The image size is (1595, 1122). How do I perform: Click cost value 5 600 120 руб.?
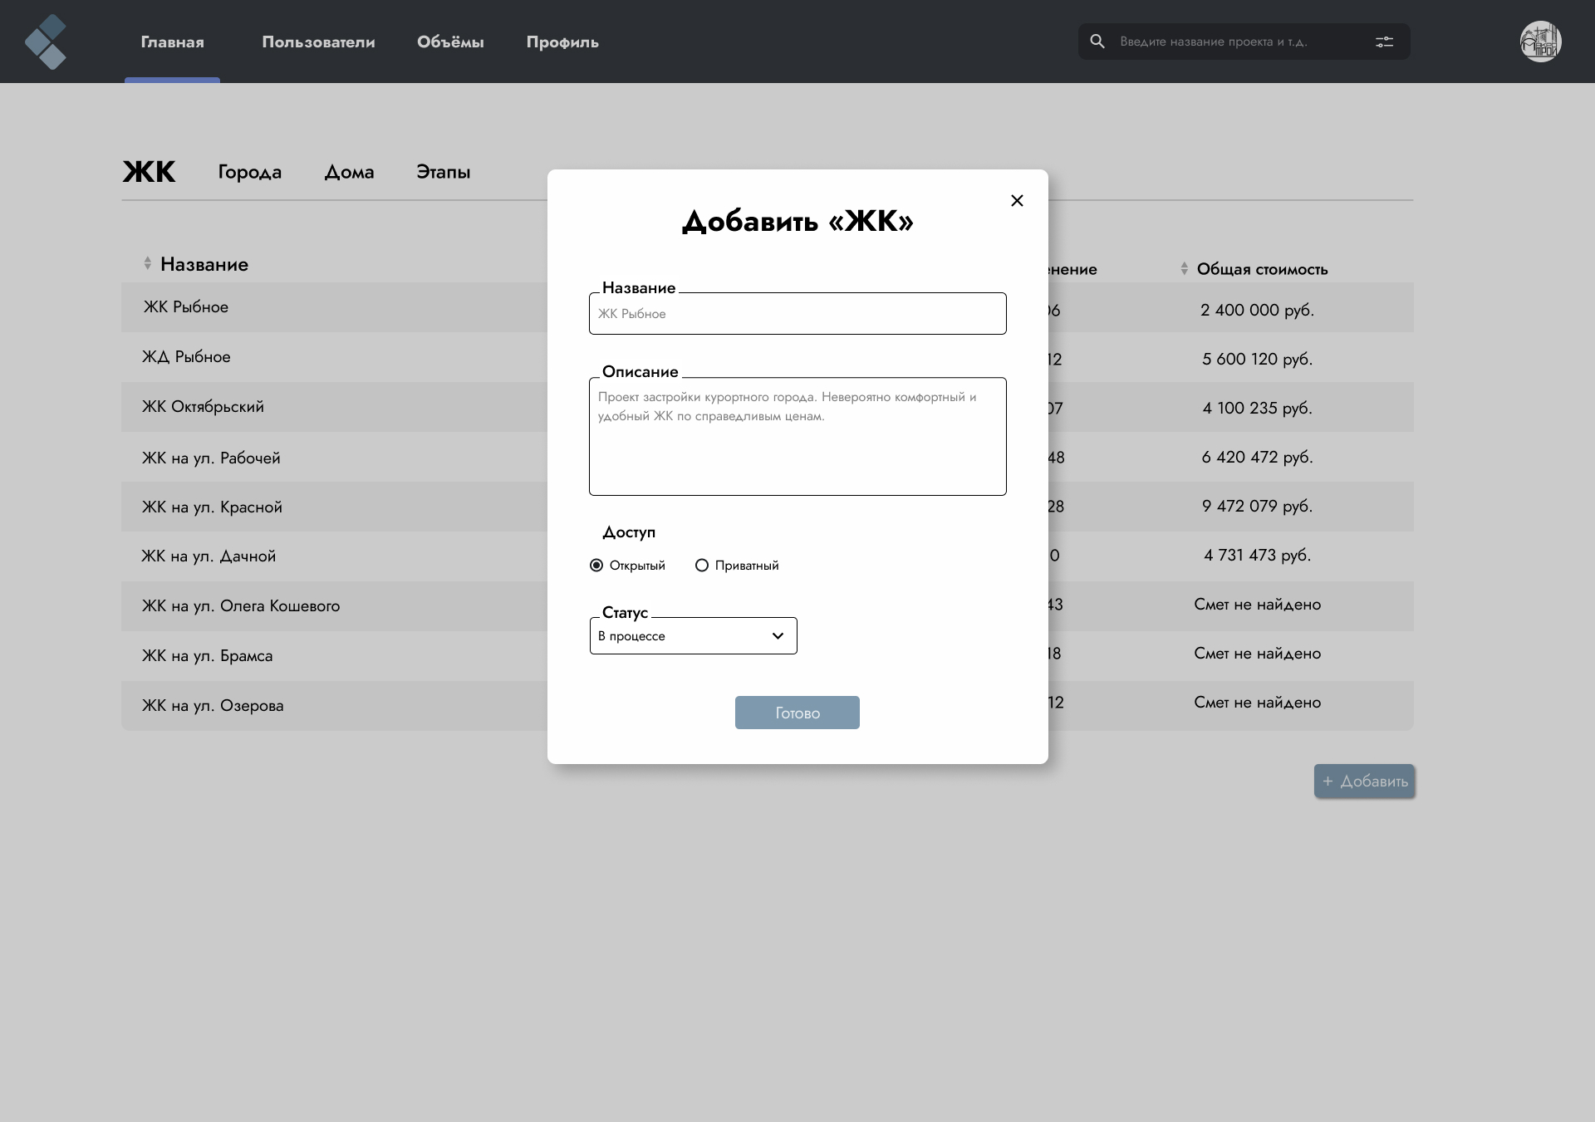[1257, 359]
